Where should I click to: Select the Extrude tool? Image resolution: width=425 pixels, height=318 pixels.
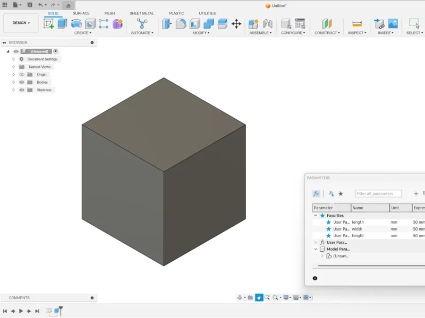[x=62, y=24]
